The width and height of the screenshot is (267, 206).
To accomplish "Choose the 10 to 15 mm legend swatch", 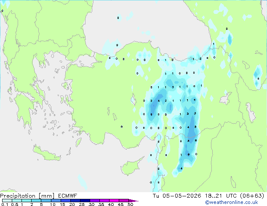I will (x=56, y=201).
